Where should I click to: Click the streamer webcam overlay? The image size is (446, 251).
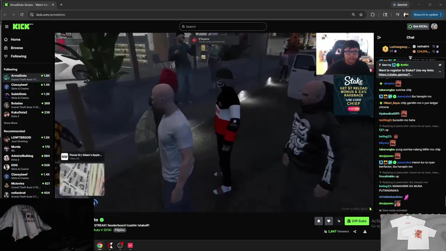tap(345, 54)
